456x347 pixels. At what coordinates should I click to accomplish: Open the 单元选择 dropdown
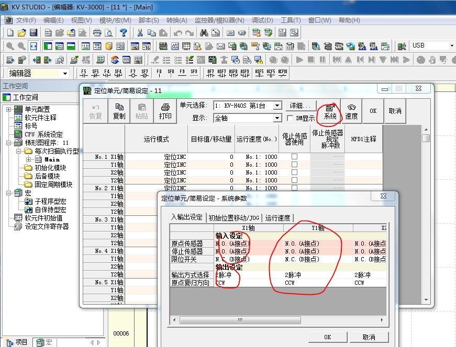(x=277, y=106)
